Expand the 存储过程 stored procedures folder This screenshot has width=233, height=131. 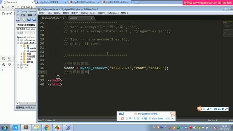point(21,56)
